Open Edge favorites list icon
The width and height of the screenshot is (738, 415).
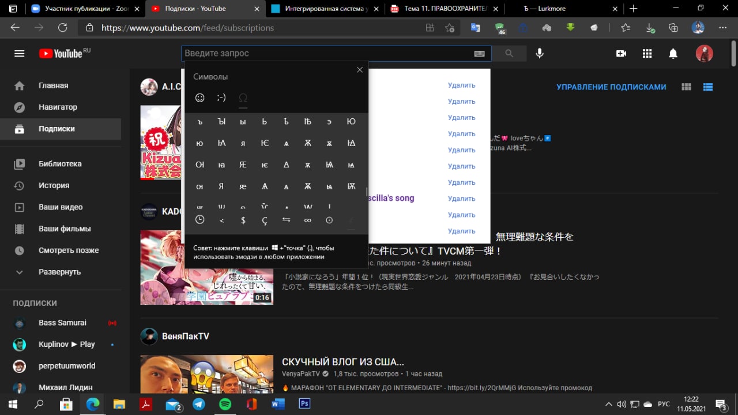(x=626, y=28)
